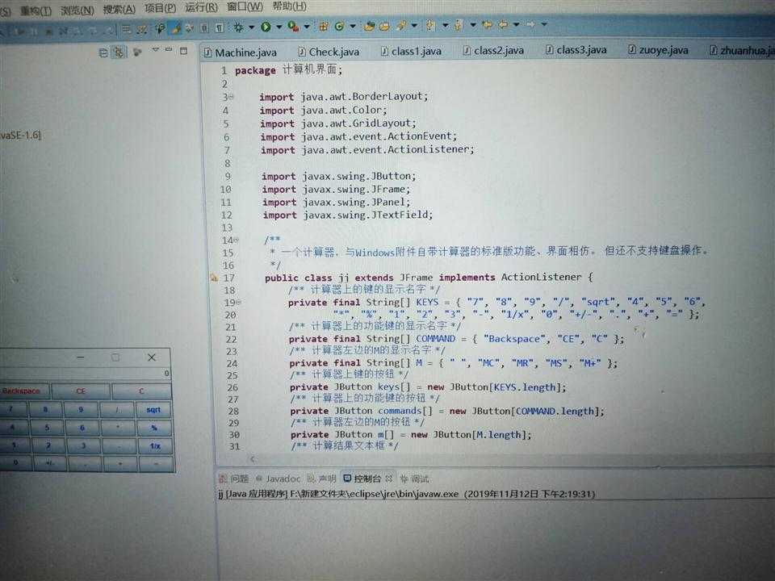
Task: Click the Back navigation arrow icon
Action: [x=503, y=24]
